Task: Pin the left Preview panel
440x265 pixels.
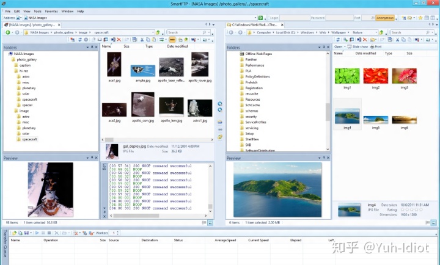Action: pos(92,158)
